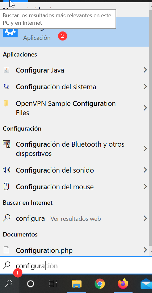This screenshot has height=293, width=152.
Task: Open the Mail app icon in taskbar
Action: pos(146,284)
